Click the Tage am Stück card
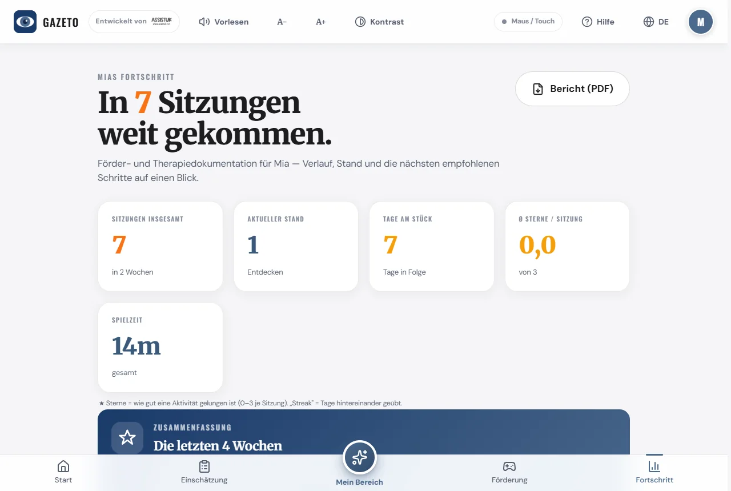The image size is (731, 491). pos(432,246)
